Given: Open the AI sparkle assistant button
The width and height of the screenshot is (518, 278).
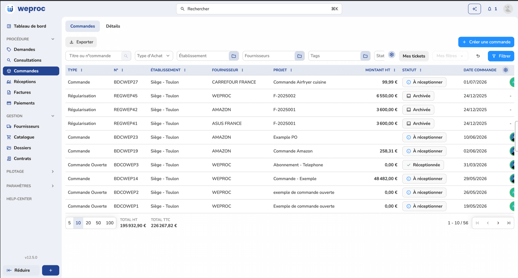Looking at the screenshot, I should coord(474,9).
